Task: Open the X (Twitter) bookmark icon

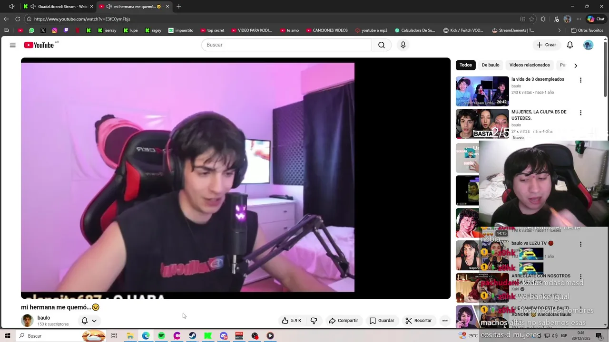Action: 43,30
